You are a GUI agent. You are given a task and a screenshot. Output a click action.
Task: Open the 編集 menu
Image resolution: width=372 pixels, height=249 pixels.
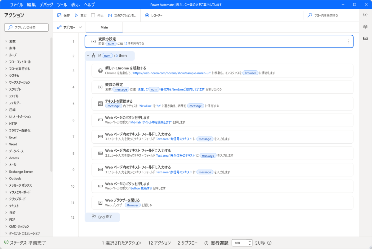31,5
